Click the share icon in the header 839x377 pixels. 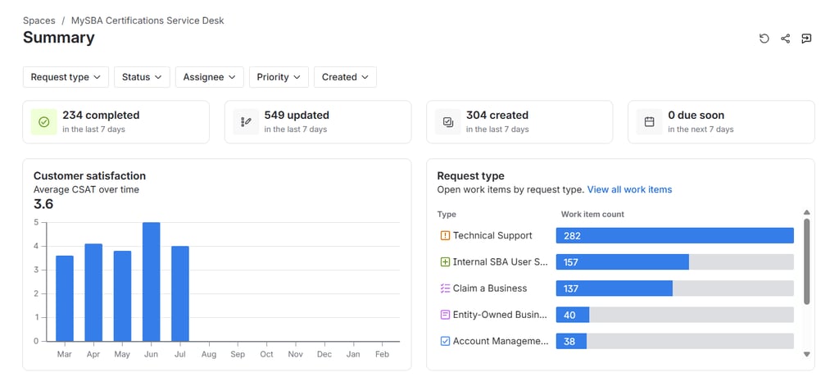click(x=786, y=39)
